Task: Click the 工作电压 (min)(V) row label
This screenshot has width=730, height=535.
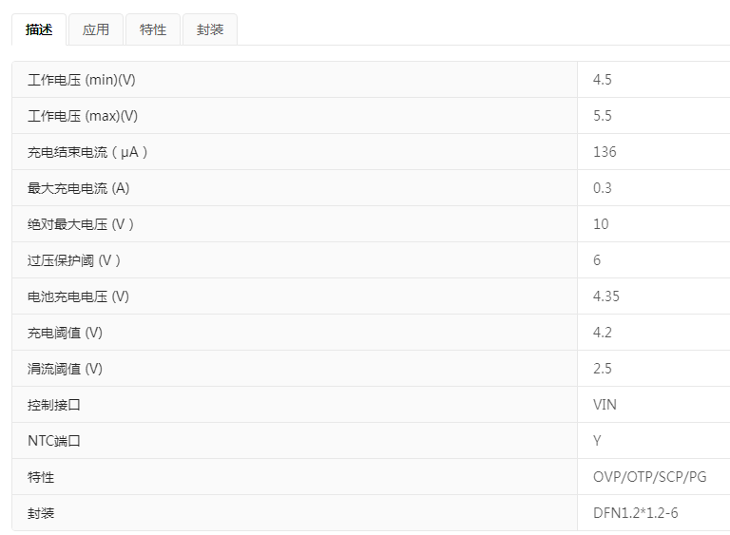Action: tap(82, 80)
